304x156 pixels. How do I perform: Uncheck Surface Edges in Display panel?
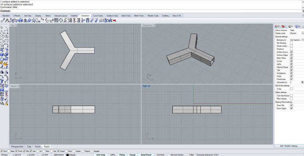(291, 55)
